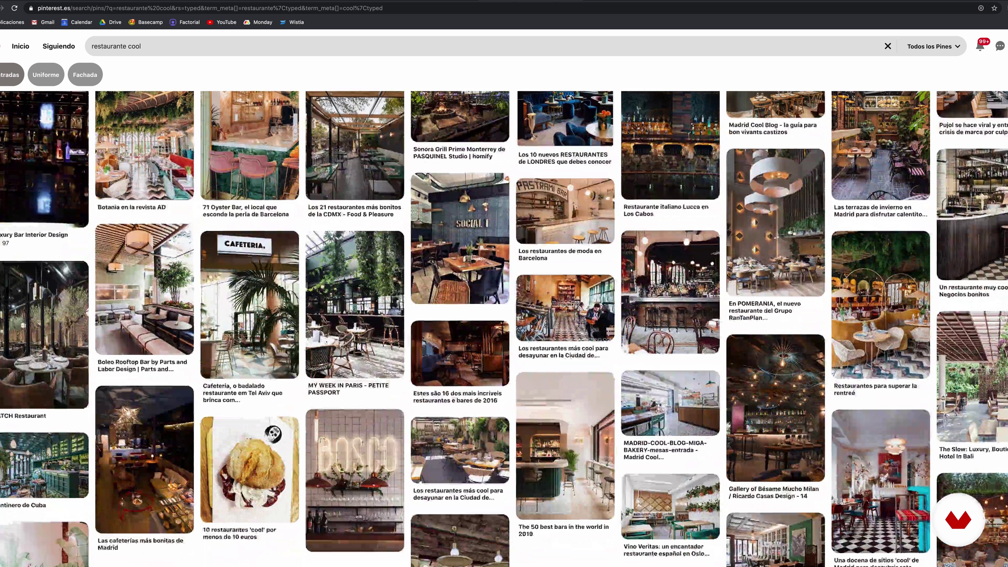This screenshot has height=567, width=1008.
Task: Open the Botania en la revista AD pin
Action: pos(144,146)
